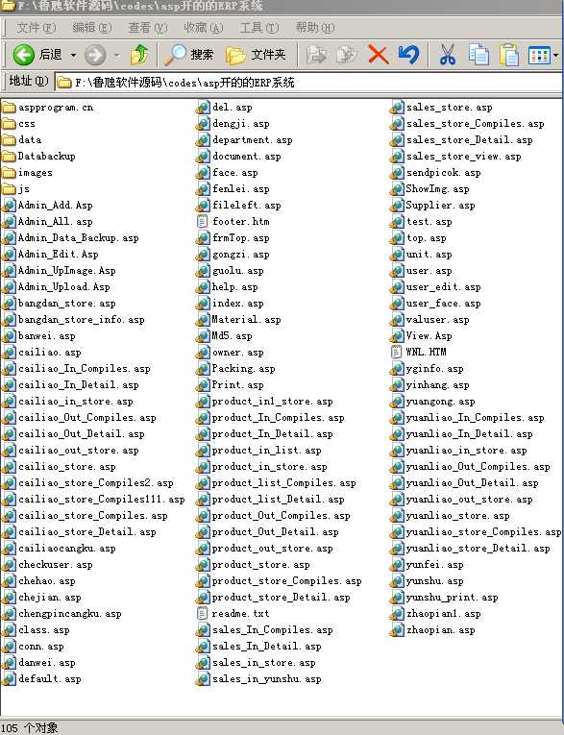Open the Views dropdown arrow
The width and height of the screenshot is (564, 735).
tap(556, 56)
